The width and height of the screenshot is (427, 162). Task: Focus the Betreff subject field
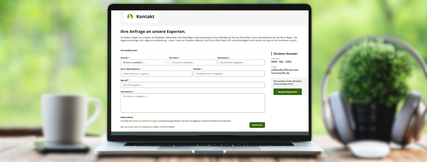coord(192,85)
